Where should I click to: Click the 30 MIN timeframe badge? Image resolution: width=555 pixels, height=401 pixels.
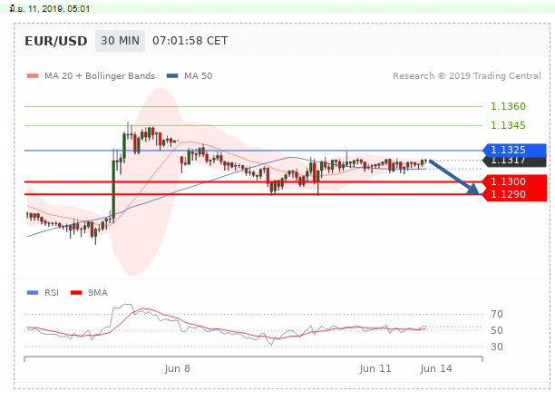(x=120, y=41)
